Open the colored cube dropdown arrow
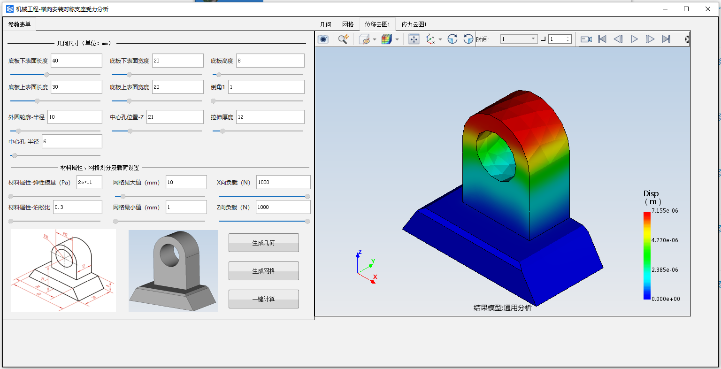Screen dimensions: 721x369 pyautogui.click(x=397, y=39)
